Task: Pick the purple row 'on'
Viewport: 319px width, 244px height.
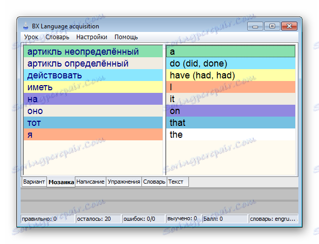Action: tap(231, 110)
